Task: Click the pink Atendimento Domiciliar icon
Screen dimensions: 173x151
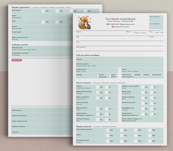Action: coord(113,27)
